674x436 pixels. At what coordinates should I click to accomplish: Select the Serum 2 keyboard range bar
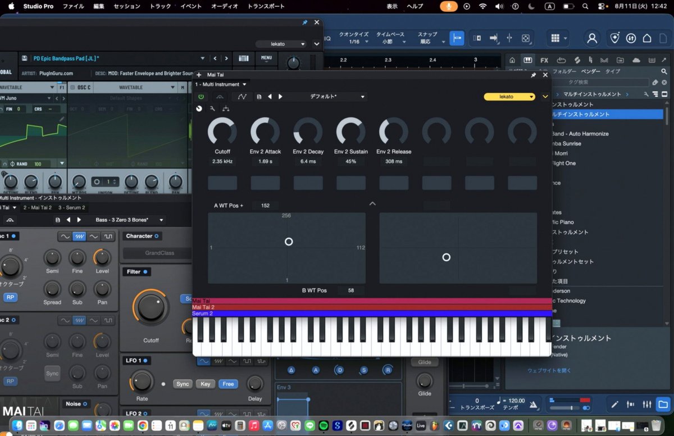point(372,314)
